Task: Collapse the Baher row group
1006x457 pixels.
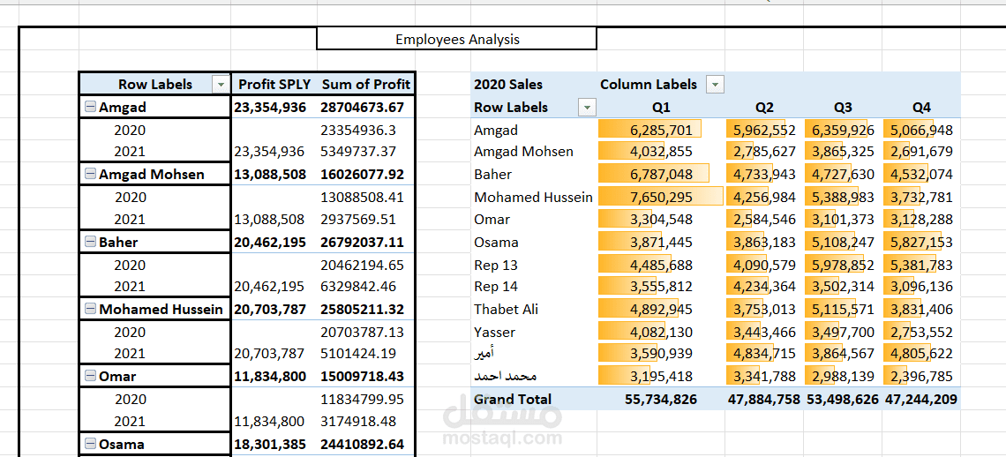Action: [90, 242]
